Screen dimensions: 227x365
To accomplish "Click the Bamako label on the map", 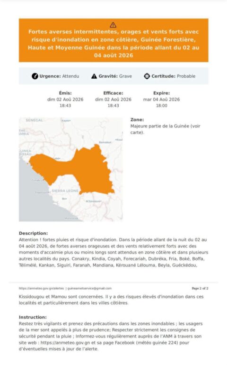I will (105, 142).
